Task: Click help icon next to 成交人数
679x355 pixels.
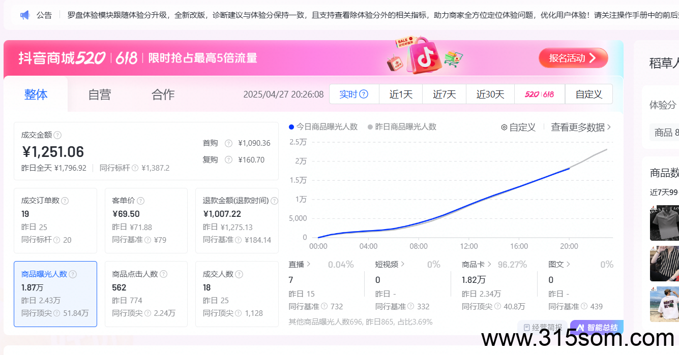Action: [239, 274]
